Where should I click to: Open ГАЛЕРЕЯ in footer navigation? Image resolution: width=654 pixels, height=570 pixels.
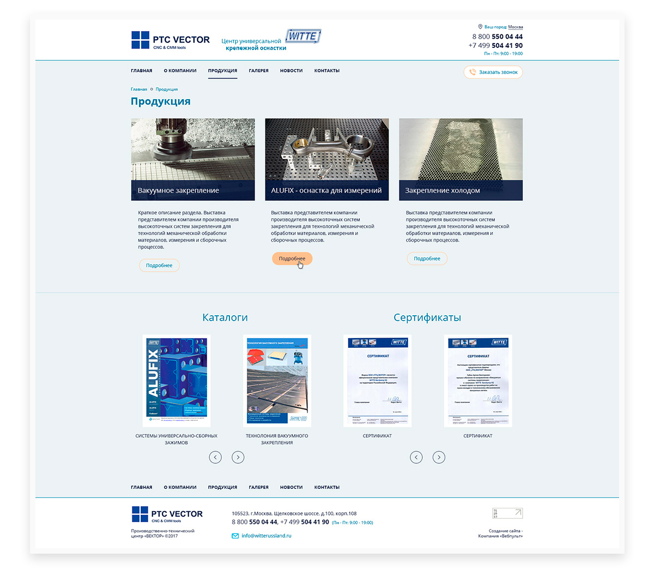coord(259,487)
